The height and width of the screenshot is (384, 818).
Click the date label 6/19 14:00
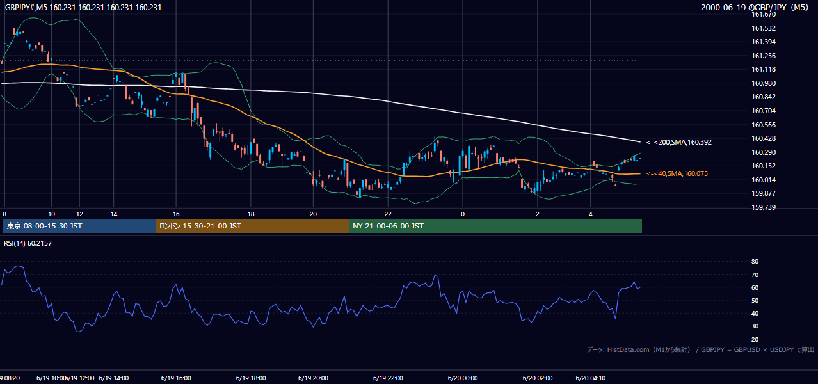point(114,378)
